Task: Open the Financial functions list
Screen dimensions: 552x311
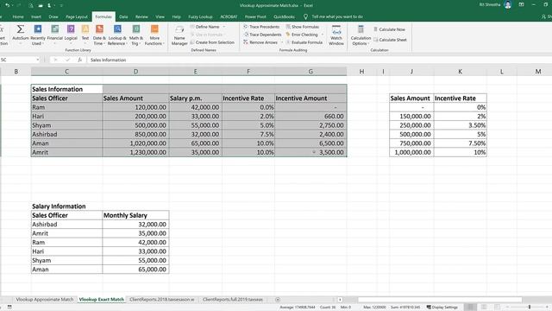Action: [55, 35]
